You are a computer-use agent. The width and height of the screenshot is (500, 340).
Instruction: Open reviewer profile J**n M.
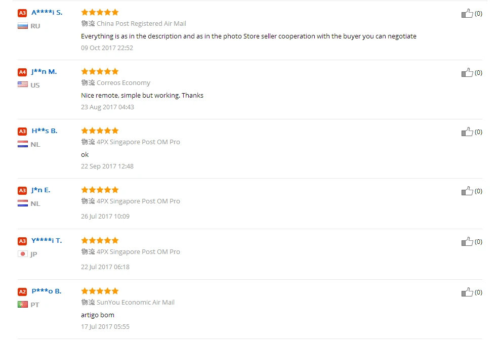pyautogui.click(x=44, y=72)
